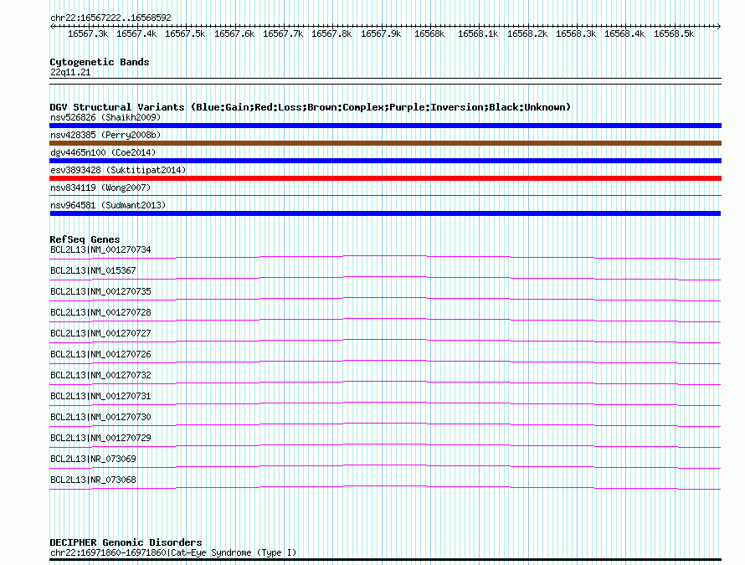The image size is (745, 565).
Task: Click ruler tick label 16568.3k
Action: coord(576,34)
